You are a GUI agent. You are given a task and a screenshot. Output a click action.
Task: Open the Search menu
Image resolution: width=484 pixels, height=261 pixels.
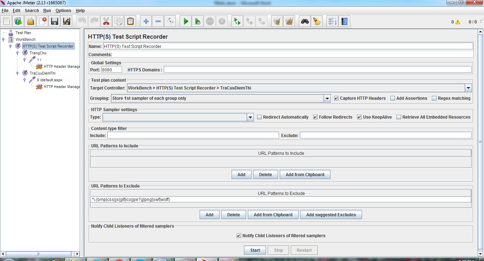point(32,11)
